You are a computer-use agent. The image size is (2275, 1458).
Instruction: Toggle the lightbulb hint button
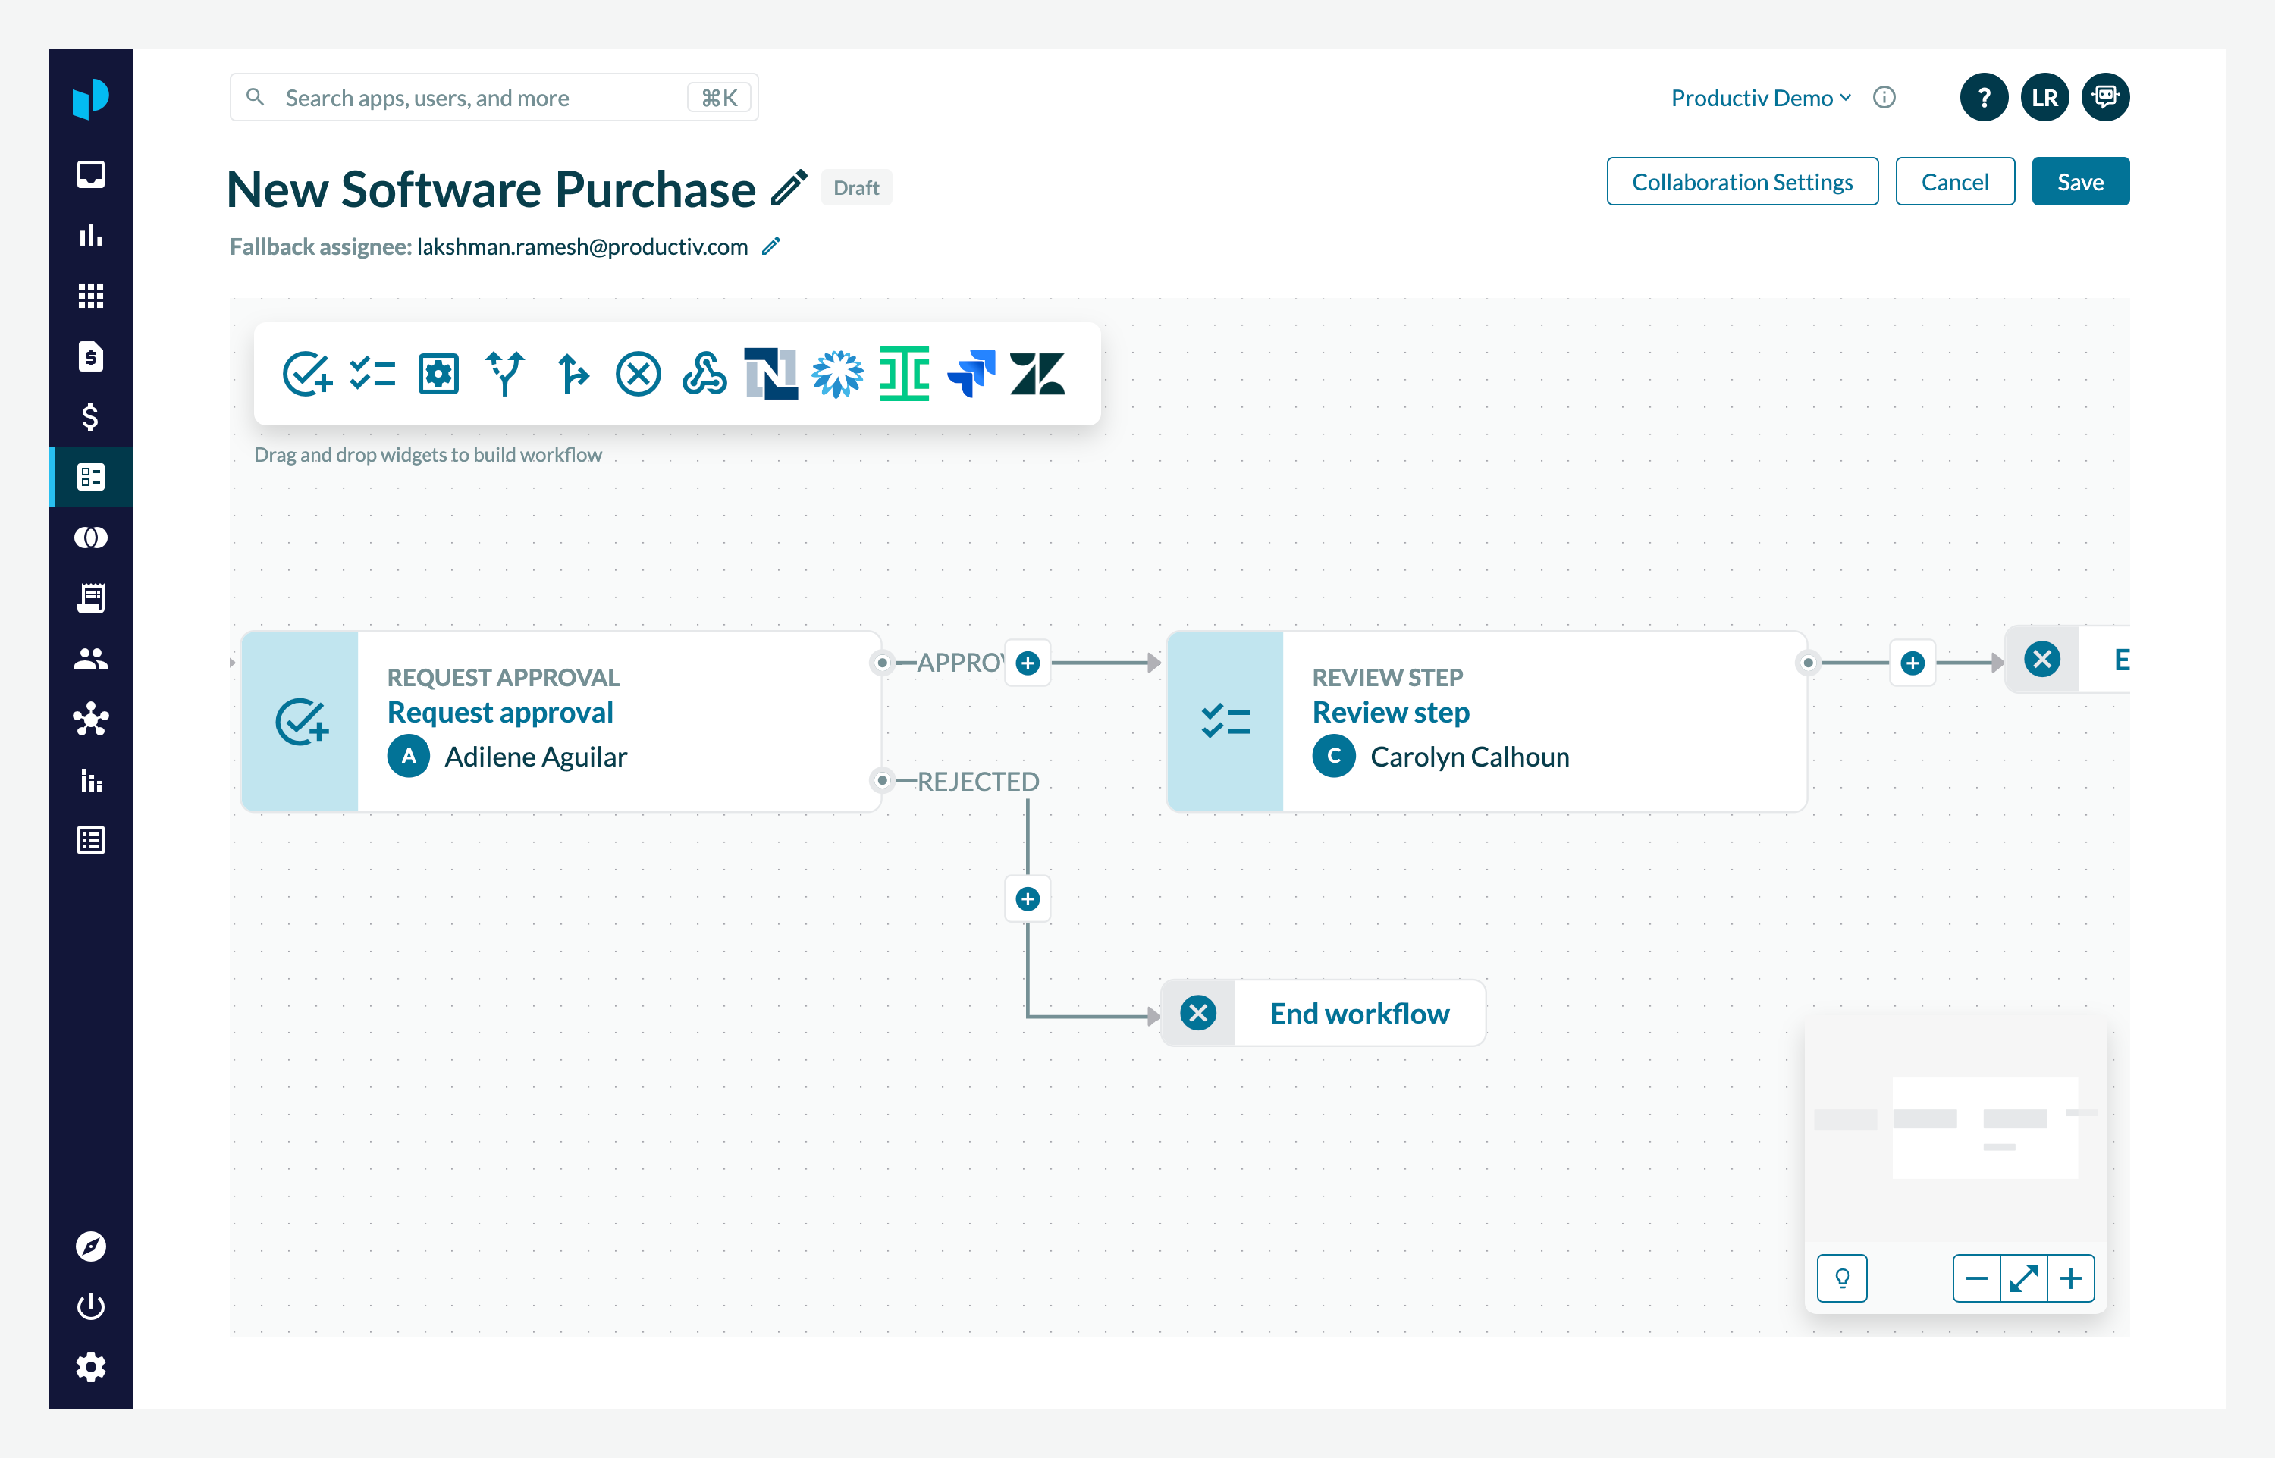coord(1841,1278)
